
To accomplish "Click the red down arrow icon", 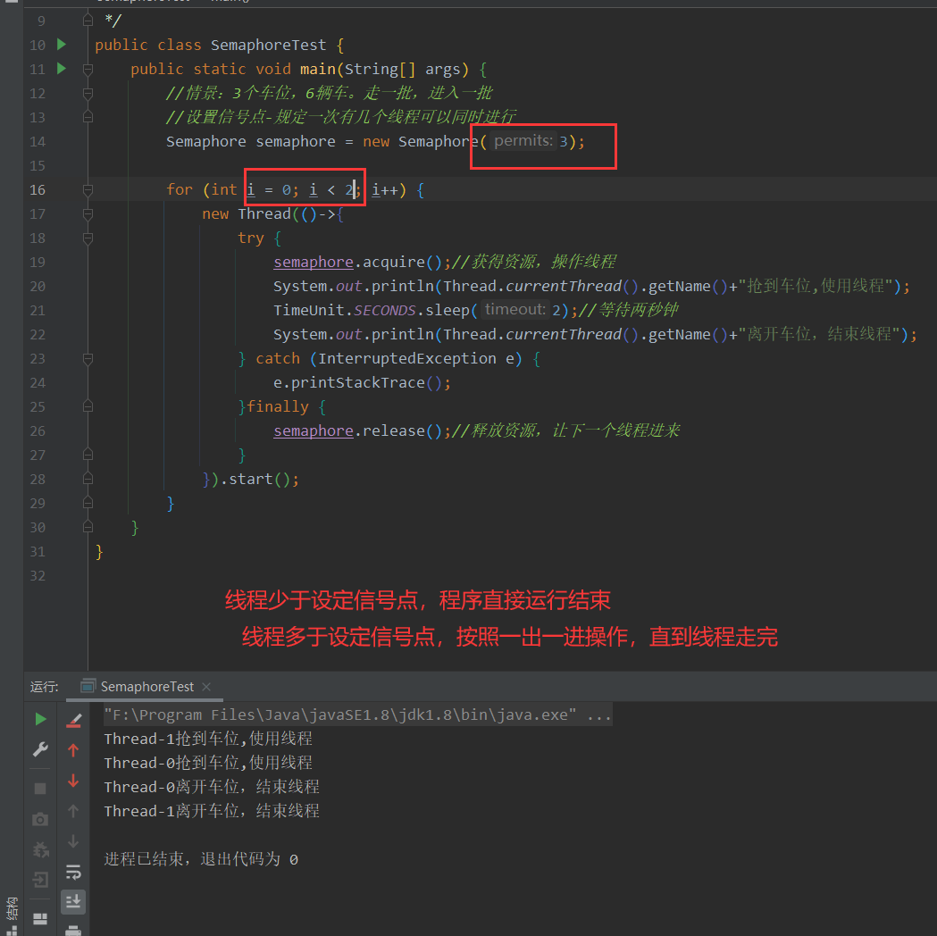I will point(73,781).
